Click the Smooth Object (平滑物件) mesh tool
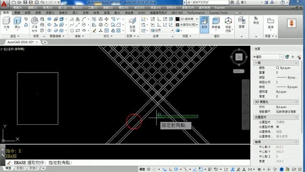This screenshot has width=305, height=172. tap(34, 24)
